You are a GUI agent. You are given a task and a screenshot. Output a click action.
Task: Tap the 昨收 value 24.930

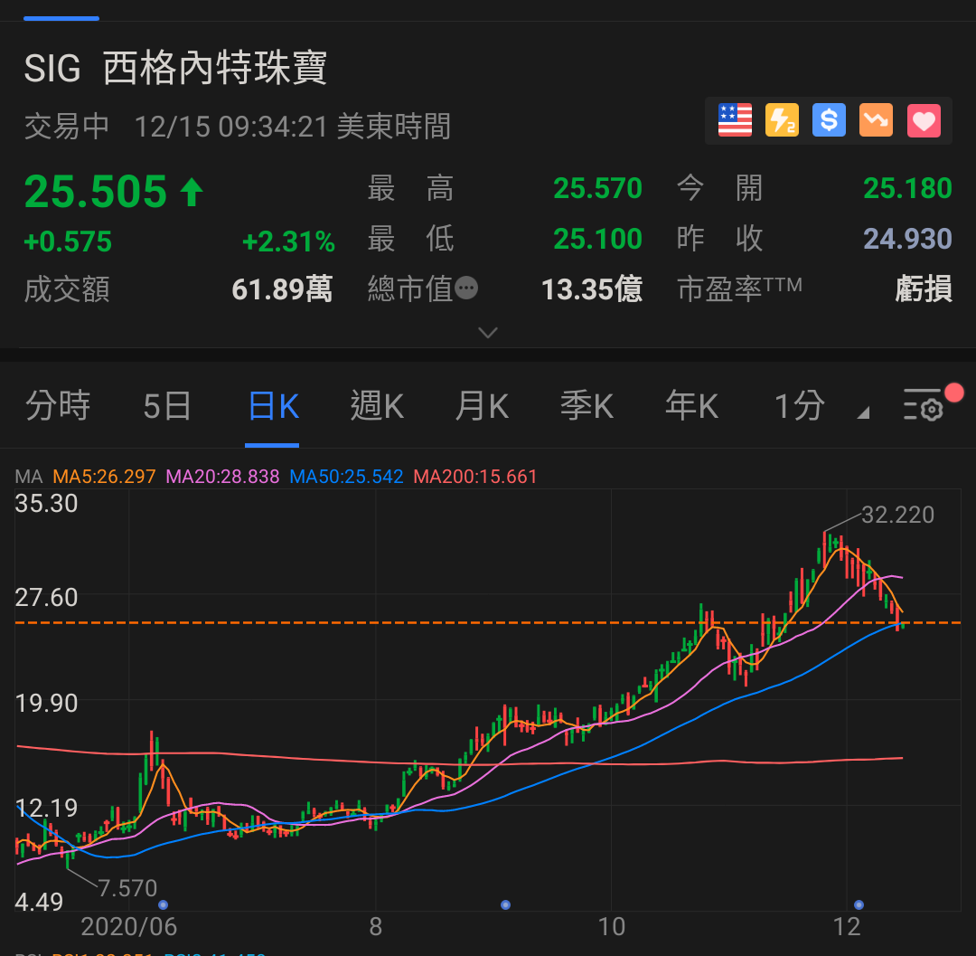(x=907, y=239)
